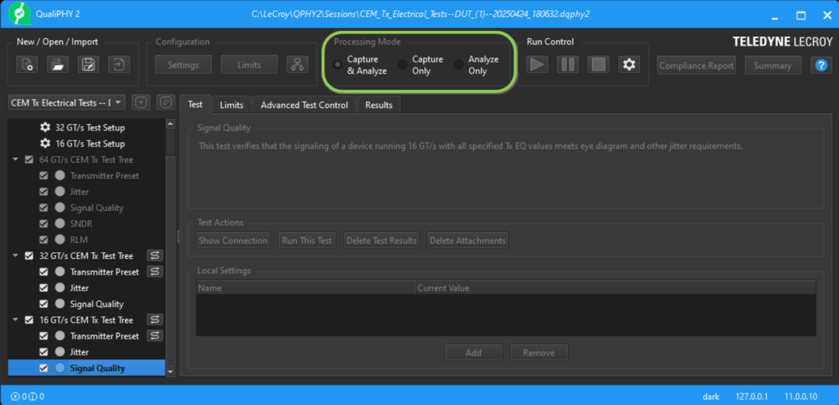Select Analyze Only processing mode

coord(459,64)
